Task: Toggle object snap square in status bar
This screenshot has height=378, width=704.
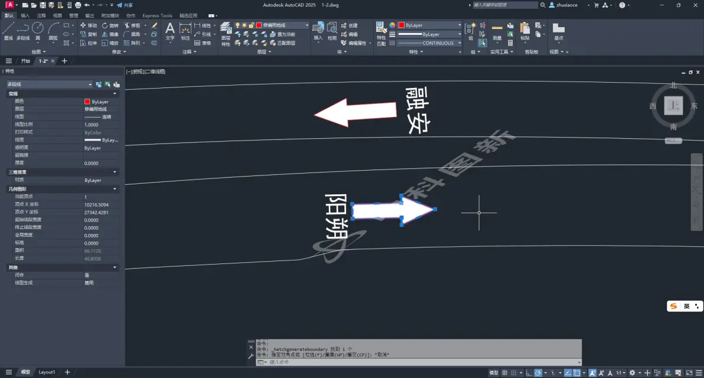Action: point(576,373)
